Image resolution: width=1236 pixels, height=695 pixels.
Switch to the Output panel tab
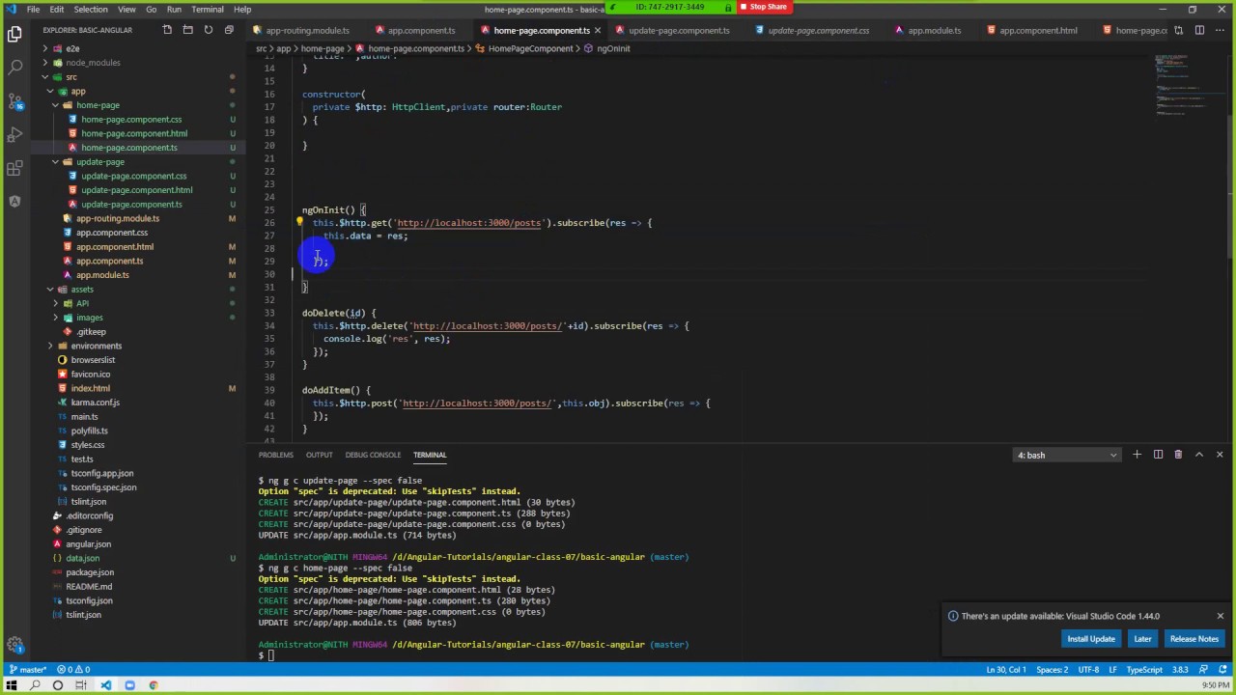(x=319, y=455)
